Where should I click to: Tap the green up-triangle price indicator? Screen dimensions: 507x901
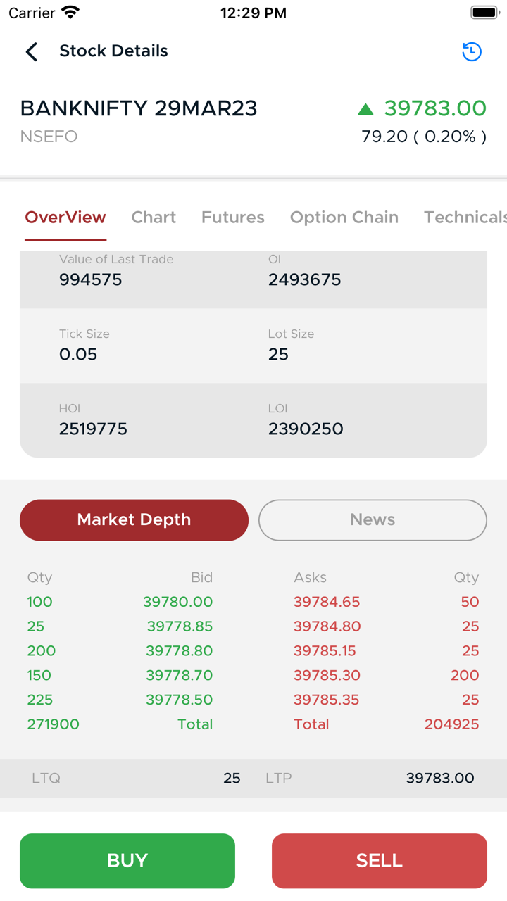365,109
